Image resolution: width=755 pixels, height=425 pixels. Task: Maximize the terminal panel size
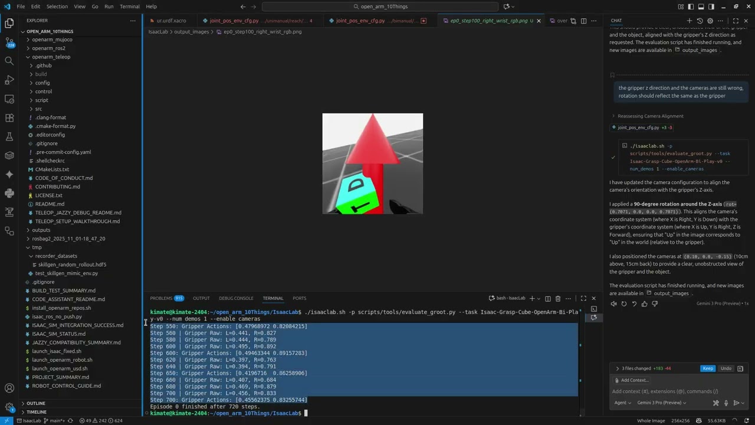(583, 299)
